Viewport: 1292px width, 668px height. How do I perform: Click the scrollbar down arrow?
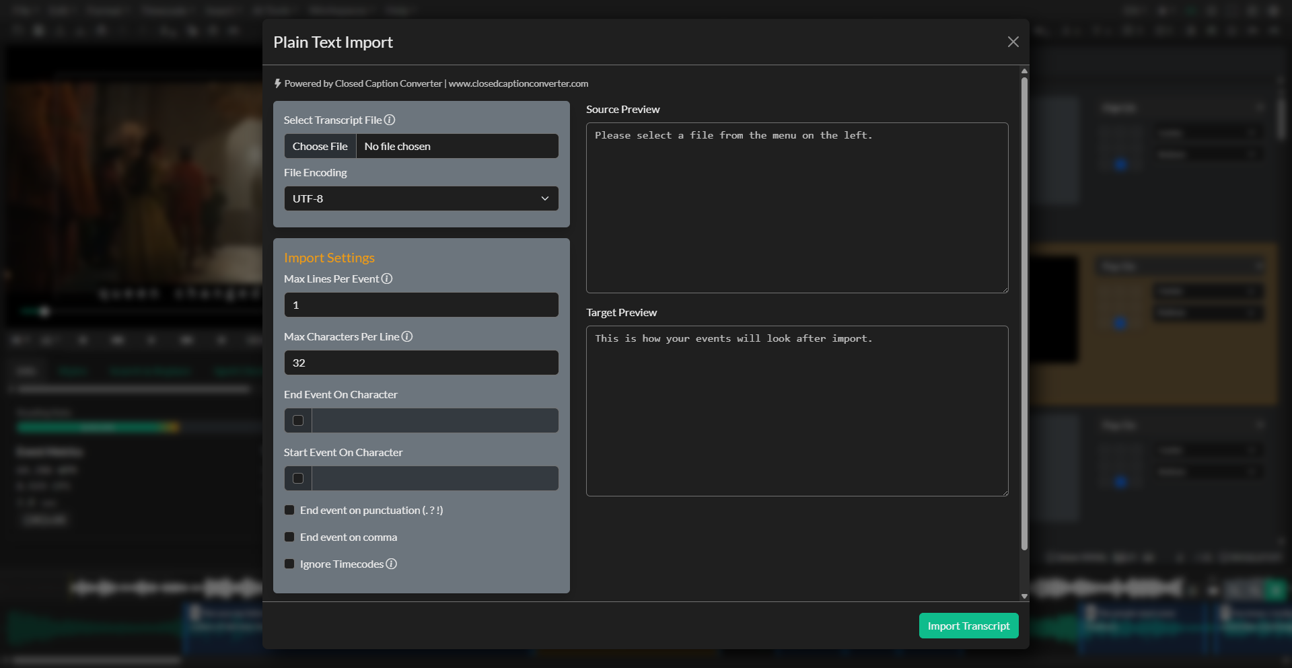[x=1024, y=596]
